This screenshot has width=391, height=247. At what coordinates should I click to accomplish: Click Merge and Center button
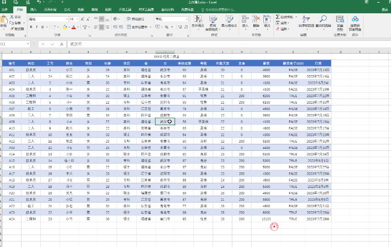[x=137, y=27]
